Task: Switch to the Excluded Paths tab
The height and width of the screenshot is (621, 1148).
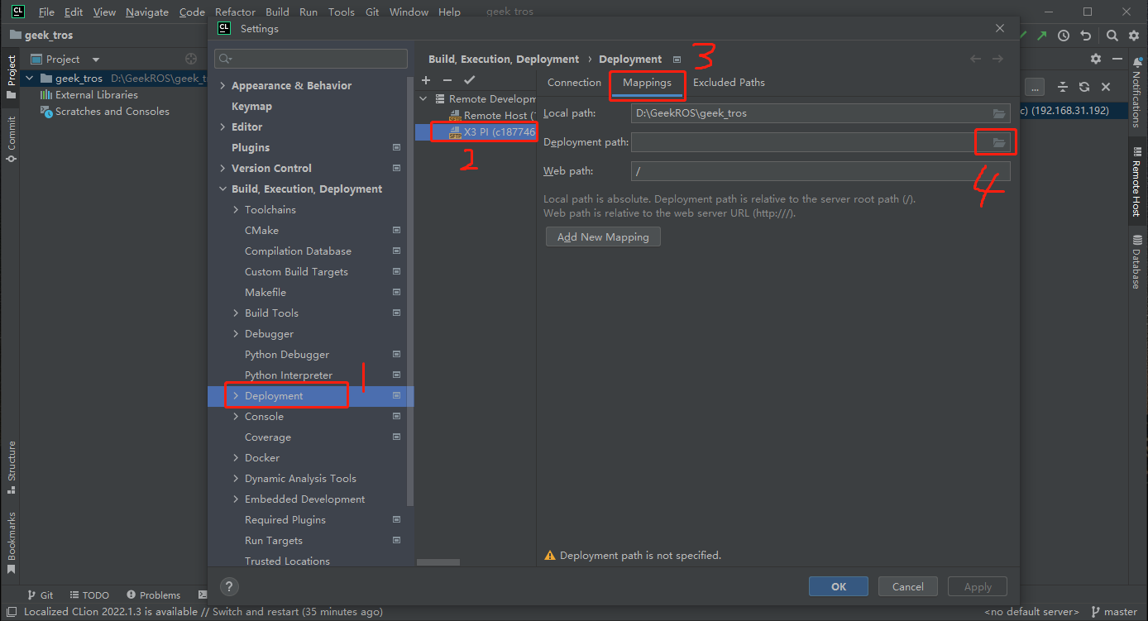Action: [729, 82]
